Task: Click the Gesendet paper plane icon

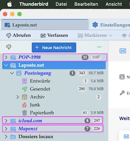Action: [x=25, y=89]
